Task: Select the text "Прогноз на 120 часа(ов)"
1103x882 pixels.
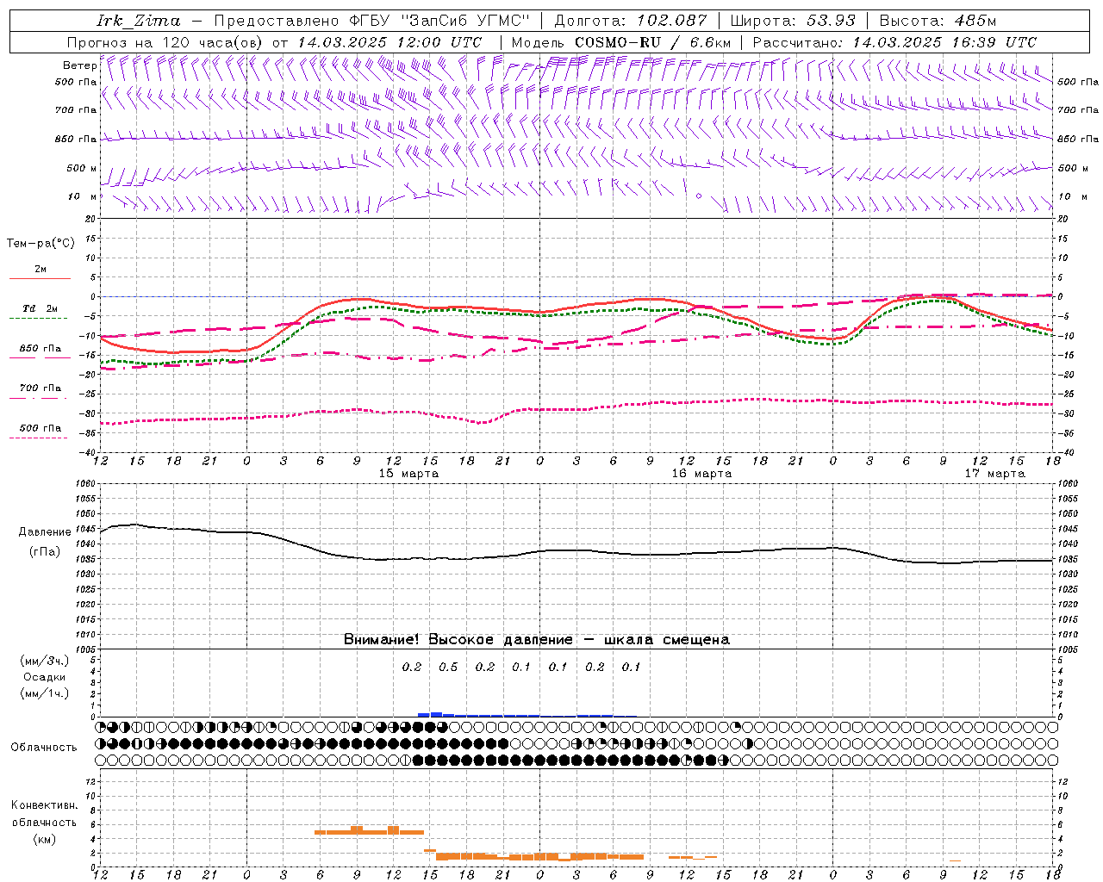Action: coord(165,42)
